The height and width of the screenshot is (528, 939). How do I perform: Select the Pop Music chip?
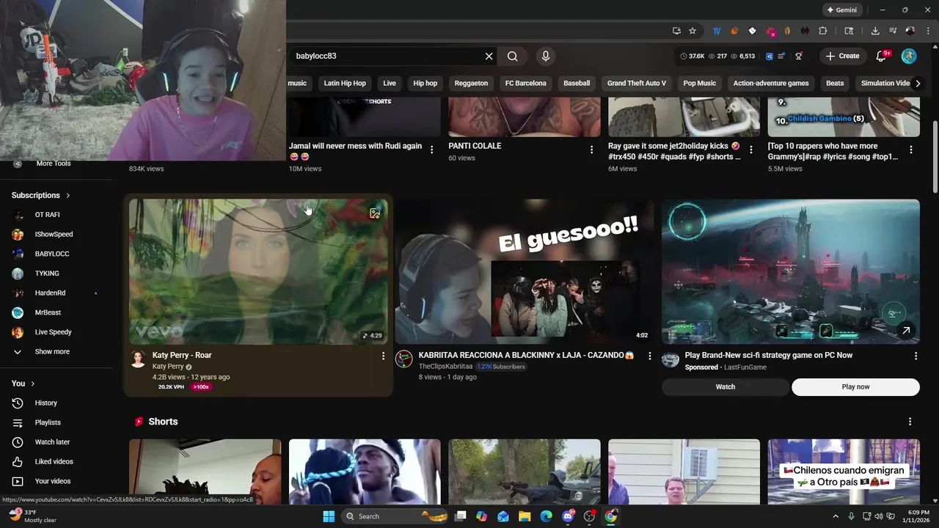(x=700, y=83)
